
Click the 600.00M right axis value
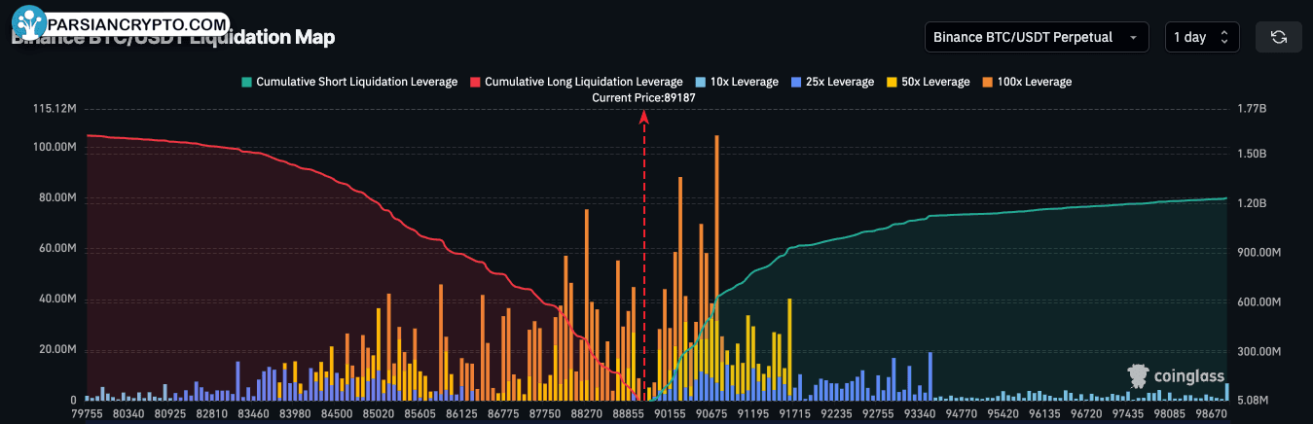[1258, 302]
